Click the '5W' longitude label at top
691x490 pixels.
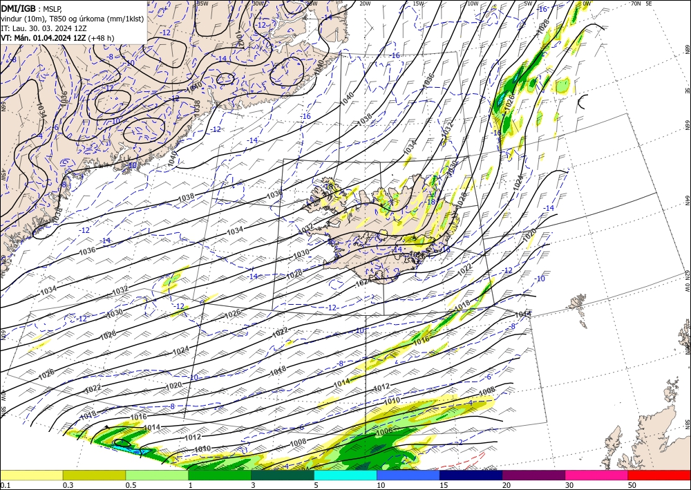pos(529,3)
